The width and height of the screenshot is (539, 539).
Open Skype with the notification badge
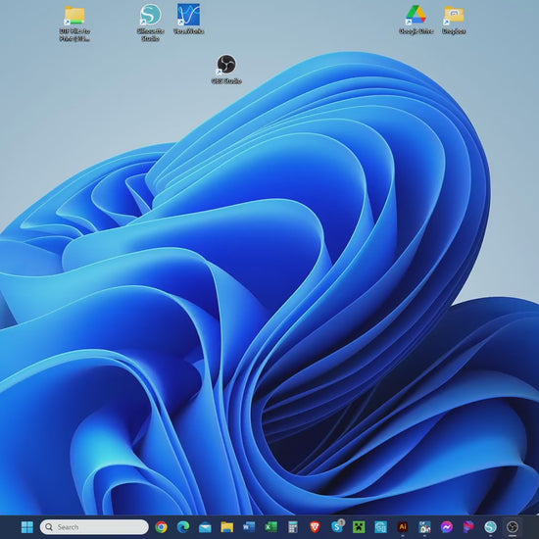(337, 526)
